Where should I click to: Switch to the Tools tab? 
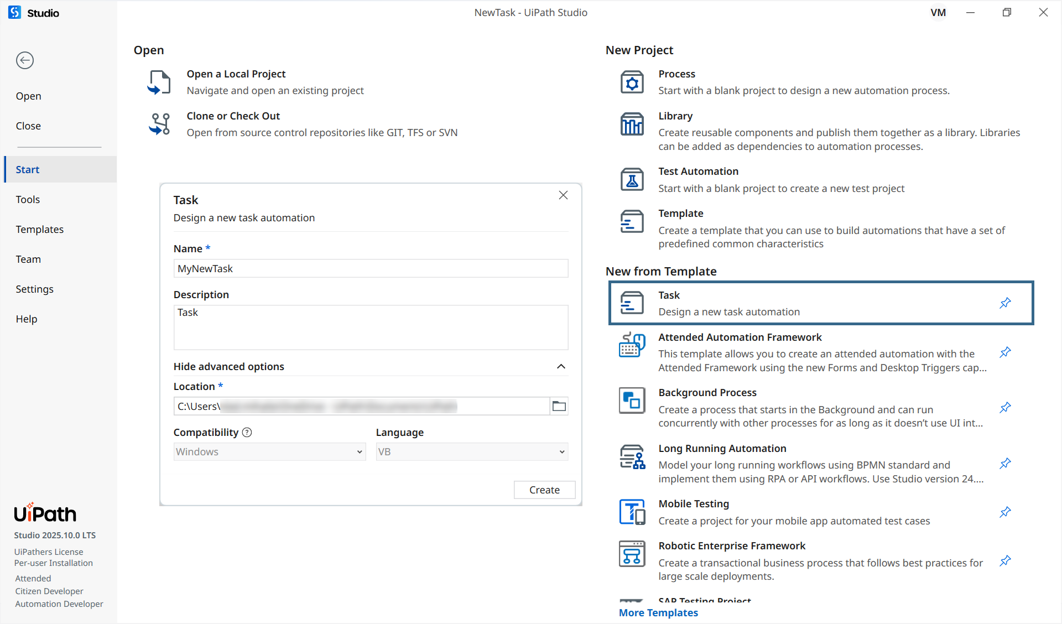click(28, 200)
